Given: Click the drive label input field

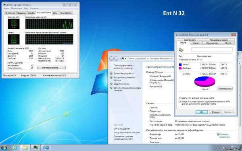Looking at the screenshot, I should tap(212, 50).
